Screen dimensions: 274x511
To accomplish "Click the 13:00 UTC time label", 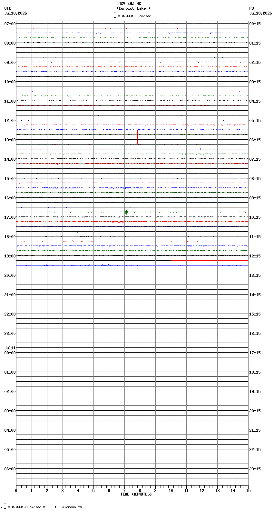I will point(10,140).
